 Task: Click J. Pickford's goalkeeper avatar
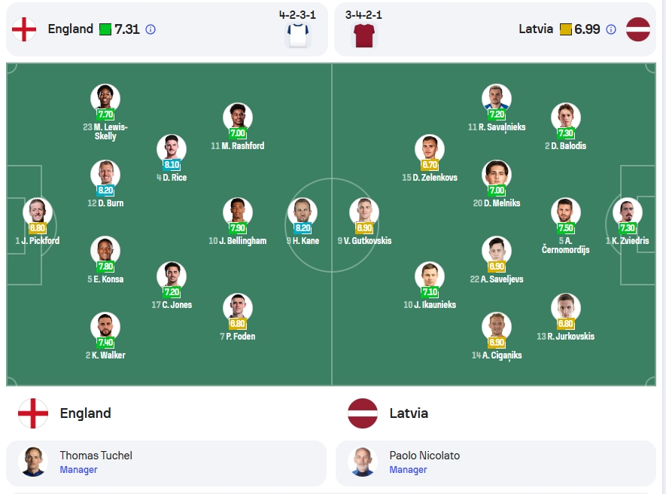tap(38, 212)
